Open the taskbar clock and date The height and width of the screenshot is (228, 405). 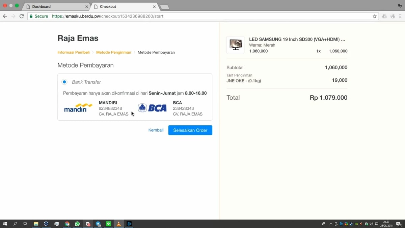point(386,224)
